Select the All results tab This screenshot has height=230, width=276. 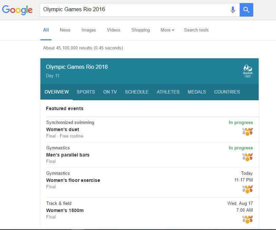pyautogui.click(x=46, y=30)
